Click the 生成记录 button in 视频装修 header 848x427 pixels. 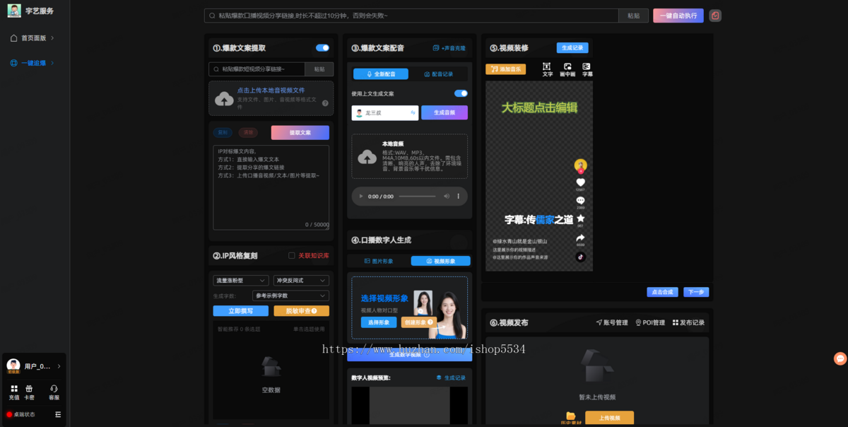coord(572,48)
